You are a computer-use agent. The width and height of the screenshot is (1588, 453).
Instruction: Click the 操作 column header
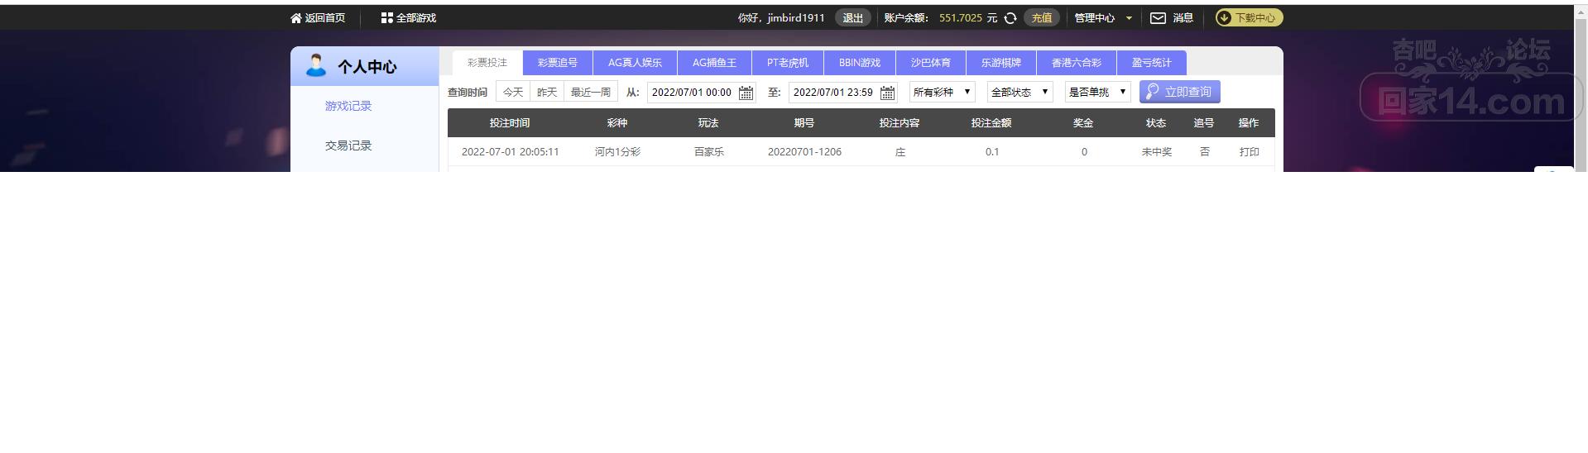(1249, 122)
